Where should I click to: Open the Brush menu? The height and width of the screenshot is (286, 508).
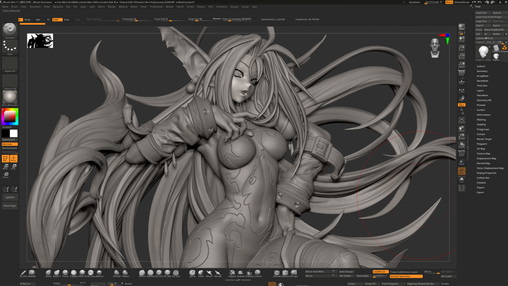coord(14,7)
